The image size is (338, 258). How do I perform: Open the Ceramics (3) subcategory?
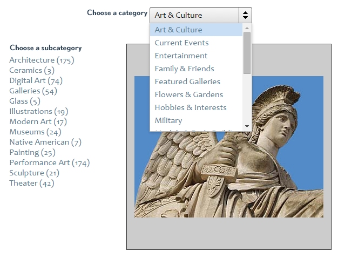click(32, 71)
